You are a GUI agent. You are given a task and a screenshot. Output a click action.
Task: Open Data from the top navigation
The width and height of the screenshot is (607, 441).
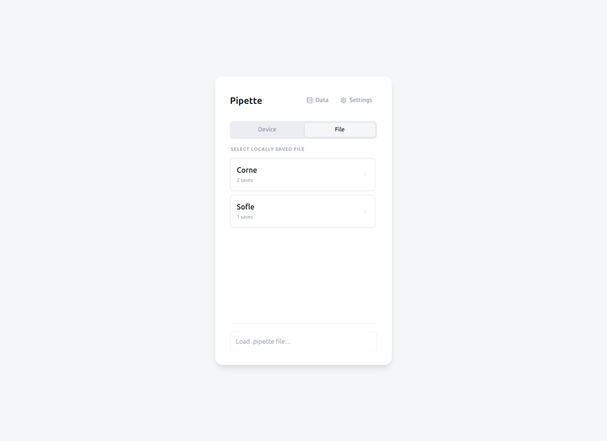point(317,100)
